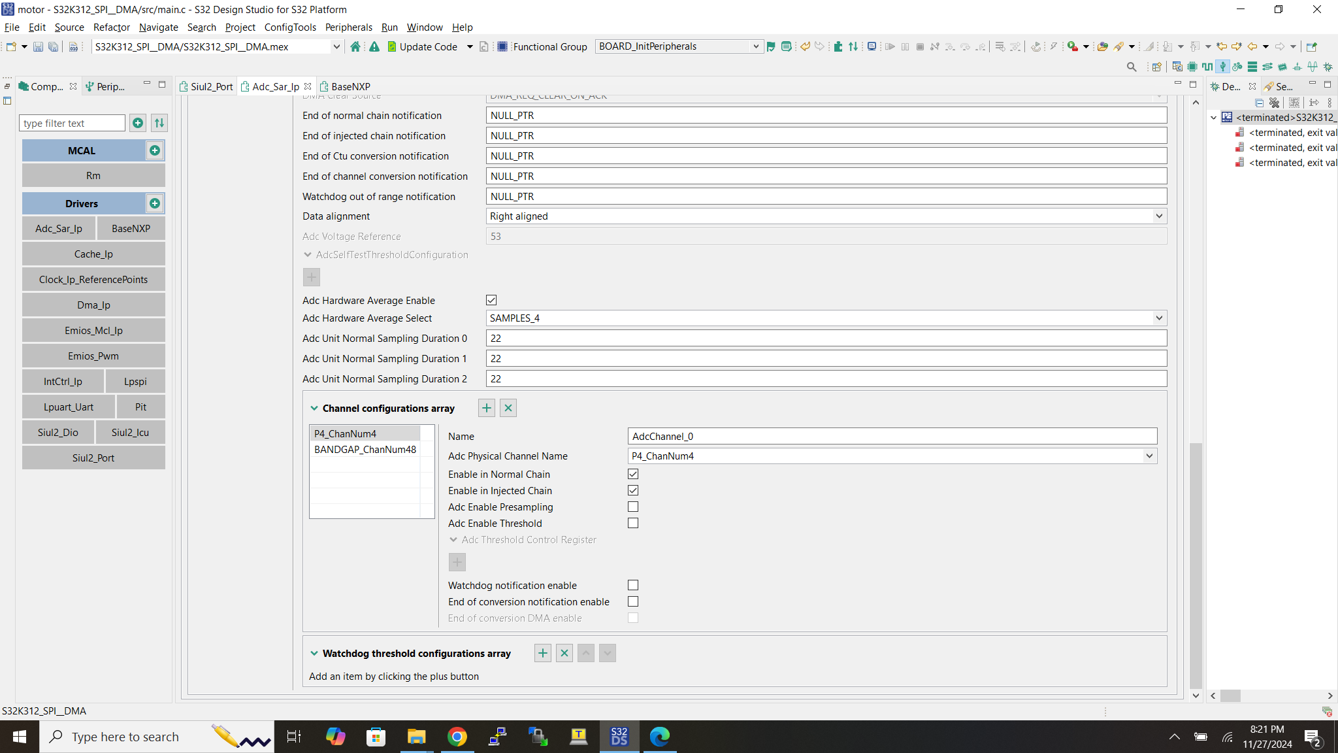The image size is (1338, 753).
Task: Open the Adc Hardware Average Select dropdown
Action: (1159, 318)
